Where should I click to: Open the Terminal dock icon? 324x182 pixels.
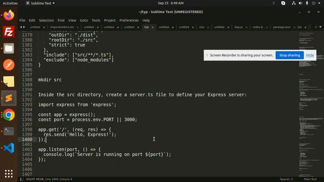(9, 131)
